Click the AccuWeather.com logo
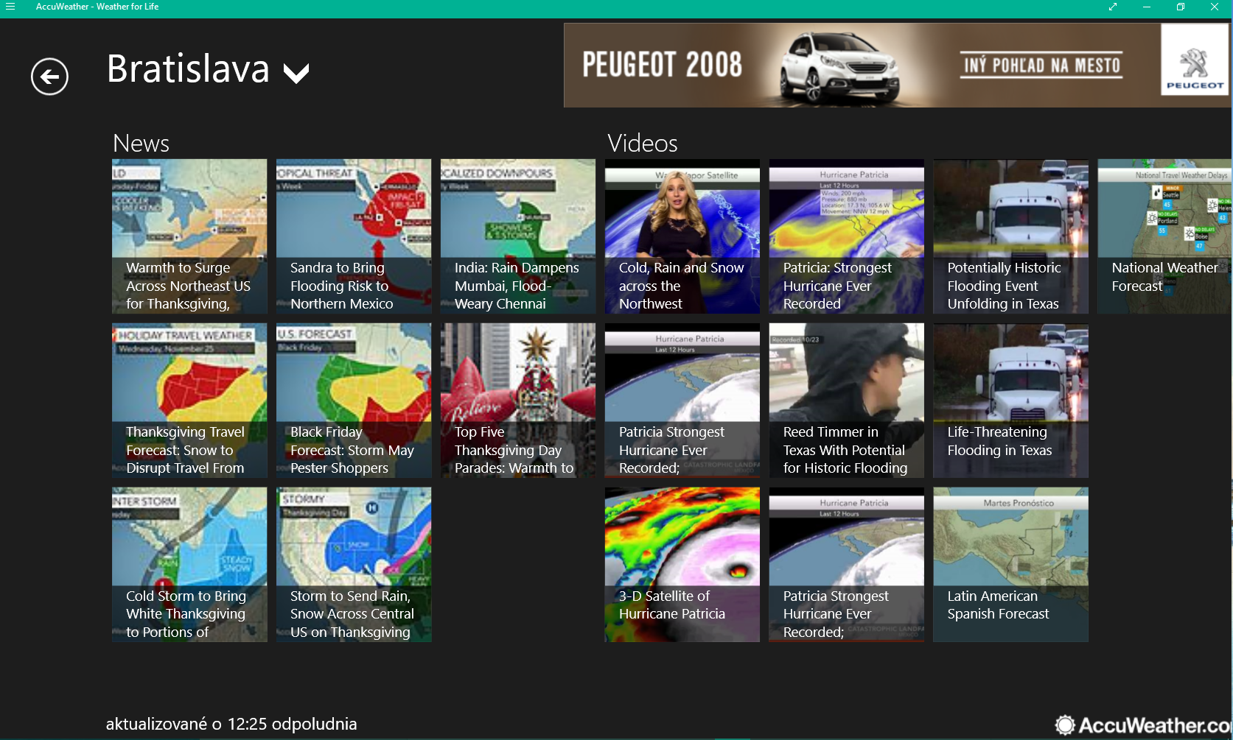This screenshot has width=1233, height=740. (1144, 725)
